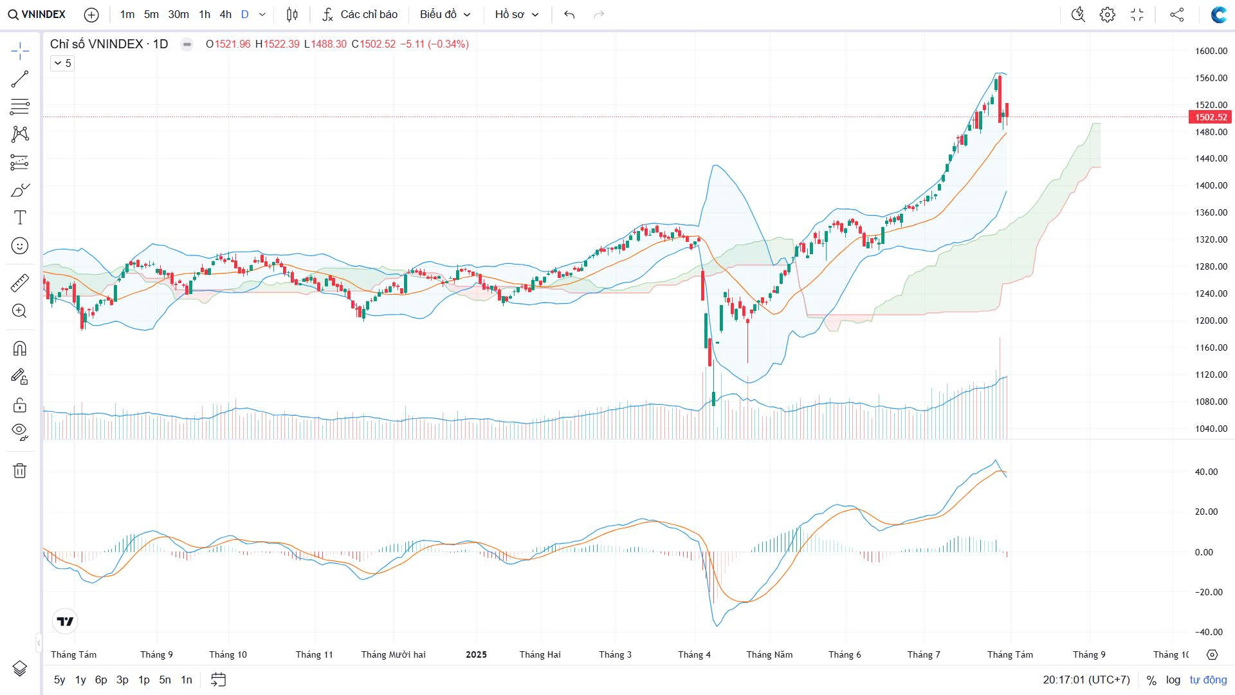Image resolution: width=1235 pixels, height=695 pixels.
Task: Open the Hồ sơ menu
Action: pos(516,15)
